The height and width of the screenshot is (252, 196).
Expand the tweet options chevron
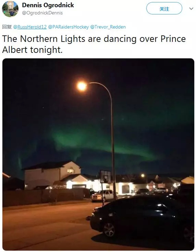[x=191, y=9]
